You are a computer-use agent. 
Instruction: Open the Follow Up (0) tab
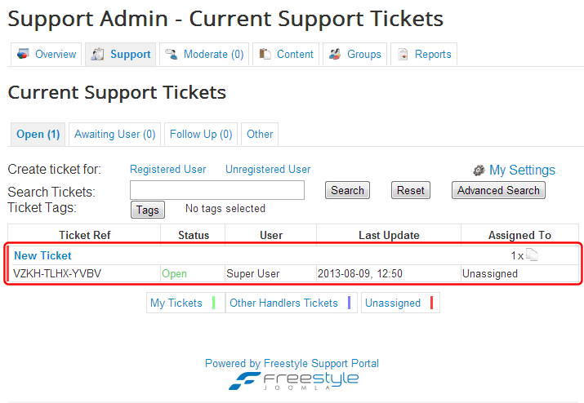point(201,134)
